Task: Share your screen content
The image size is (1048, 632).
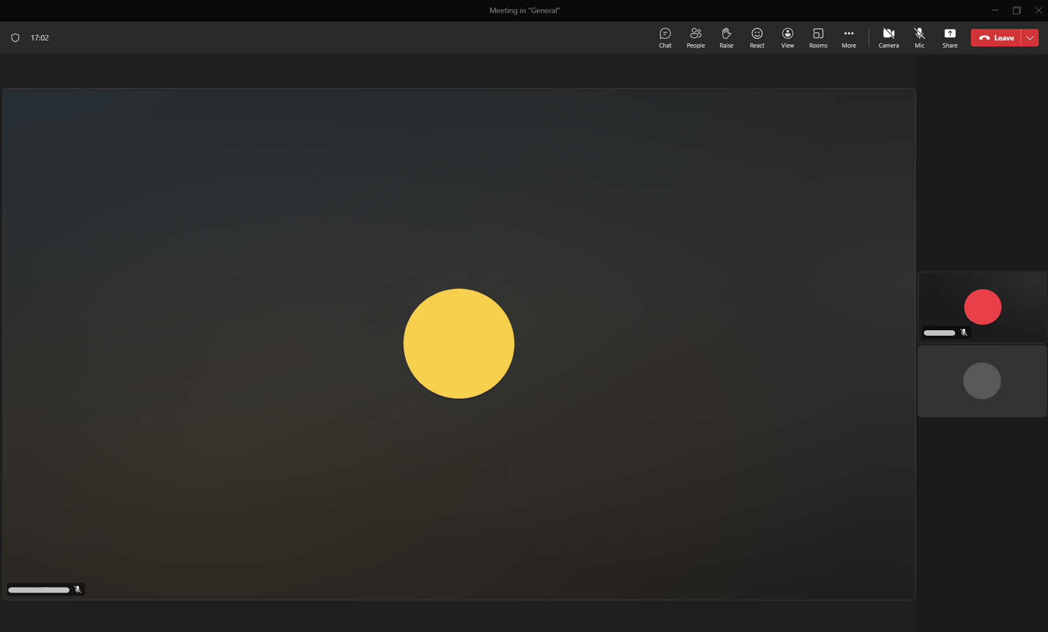Action: click(x=950, y=38)
